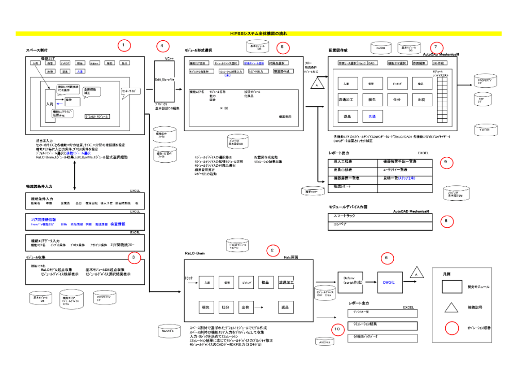The height and width of the screenshot is (387, 516).
Task: Click the blue 共通 box in 配置図作成
Action: (372, 117)
